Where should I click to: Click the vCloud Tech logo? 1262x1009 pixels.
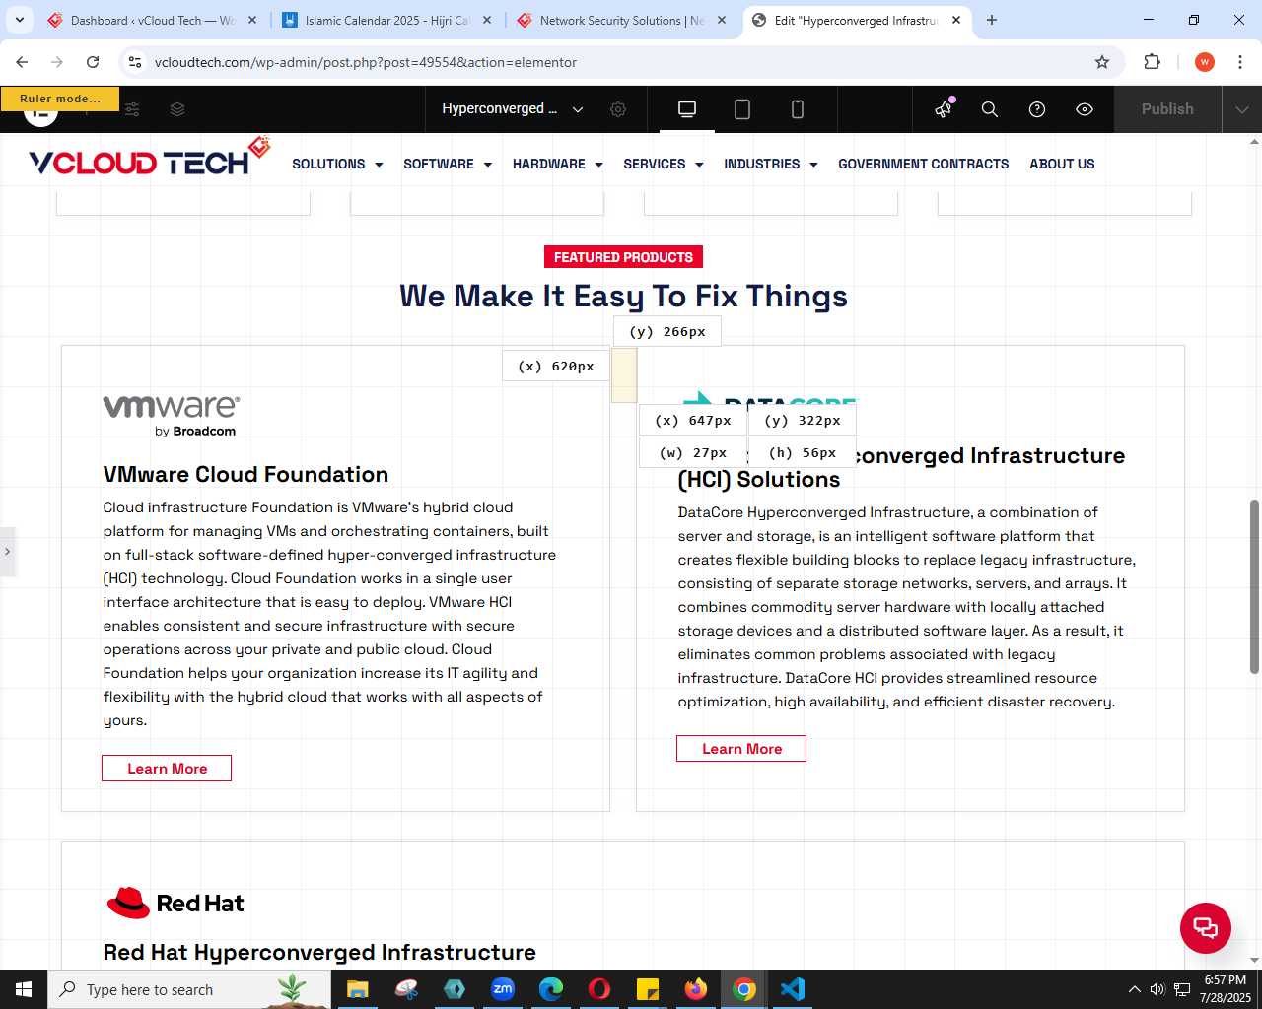click(x=150, y=158)
